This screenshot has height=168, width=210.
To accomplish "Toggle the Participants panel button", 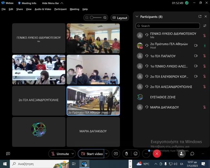I will (x=181, y=154).
